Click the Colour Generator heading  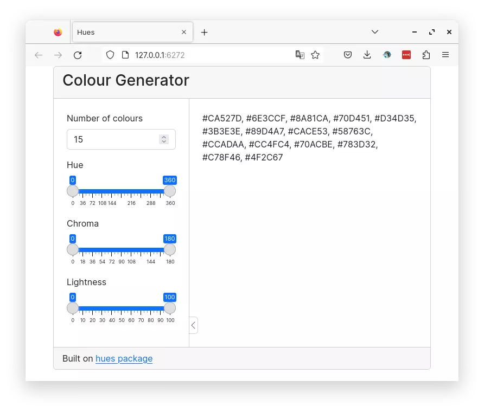click(126, 80)
